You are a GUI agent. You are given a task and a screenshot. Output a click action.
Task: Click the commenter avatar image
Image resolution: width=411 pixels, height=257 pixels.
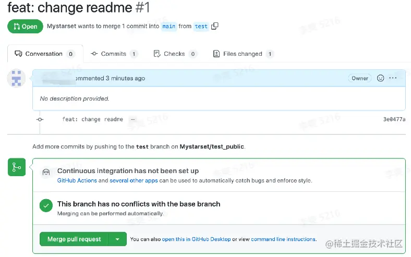click(16, 78)
